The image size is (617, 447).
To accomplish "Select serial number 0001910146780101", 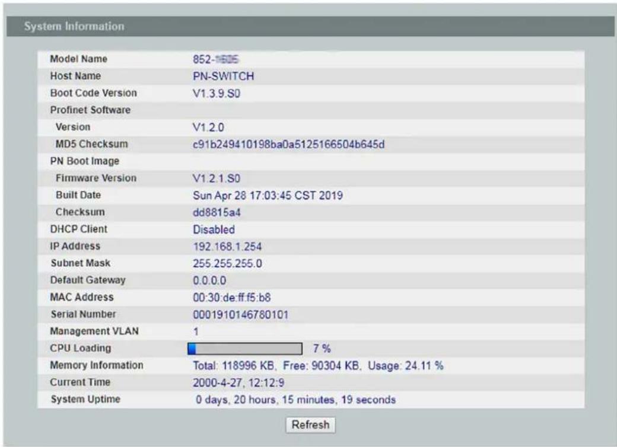I will [240, 315].
